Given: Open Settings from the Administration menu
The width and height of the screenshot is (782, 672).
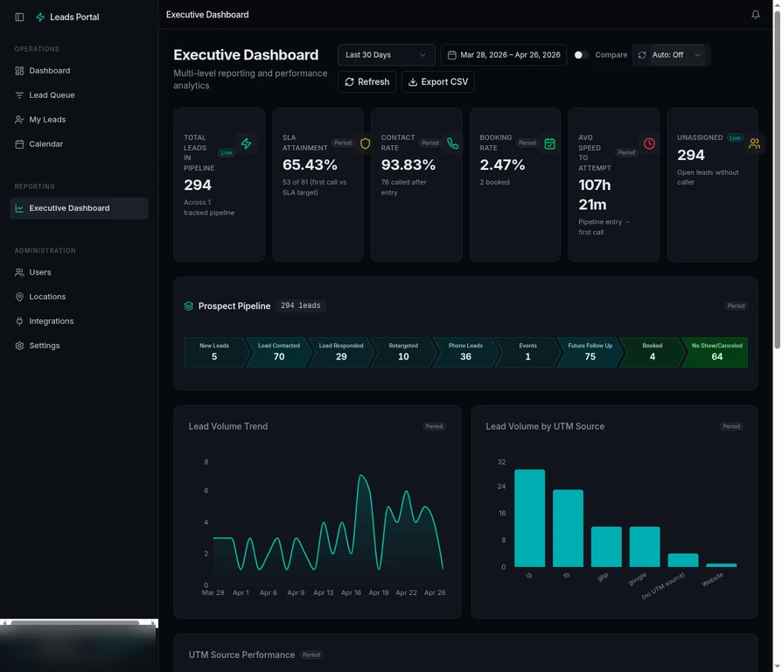Looking at the screenshot, I should click(19, 346).
